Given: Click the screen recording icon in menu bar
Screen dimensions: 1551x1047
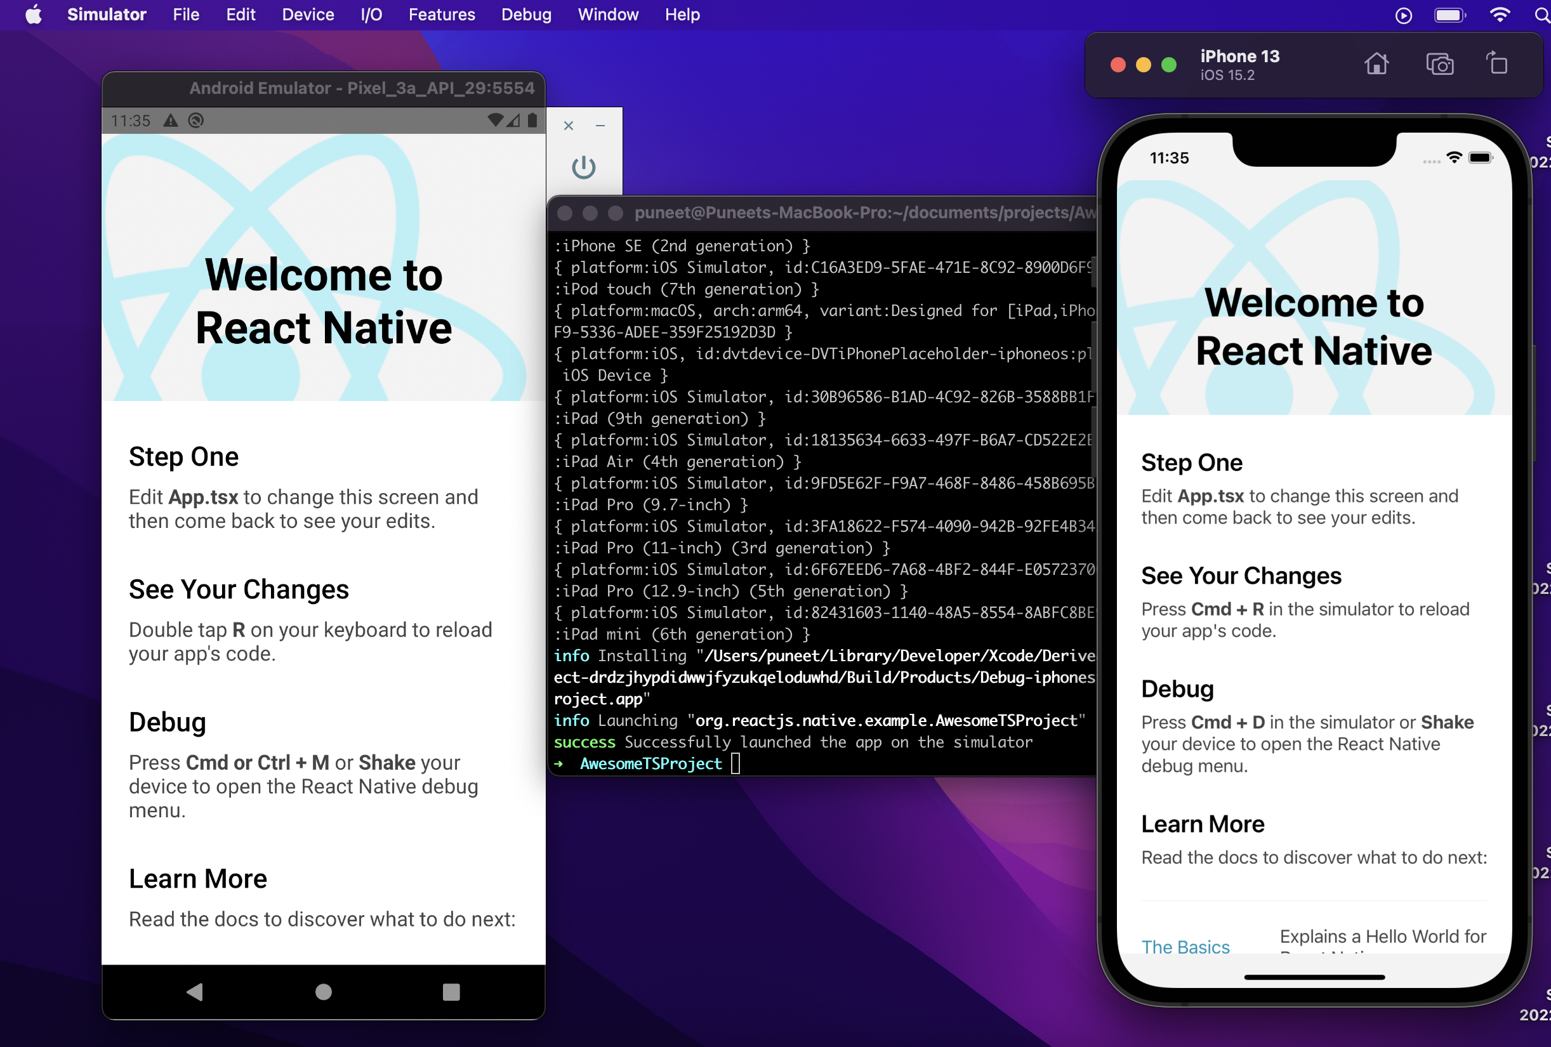Looking at the screenshot, I should coord(1404,15).
